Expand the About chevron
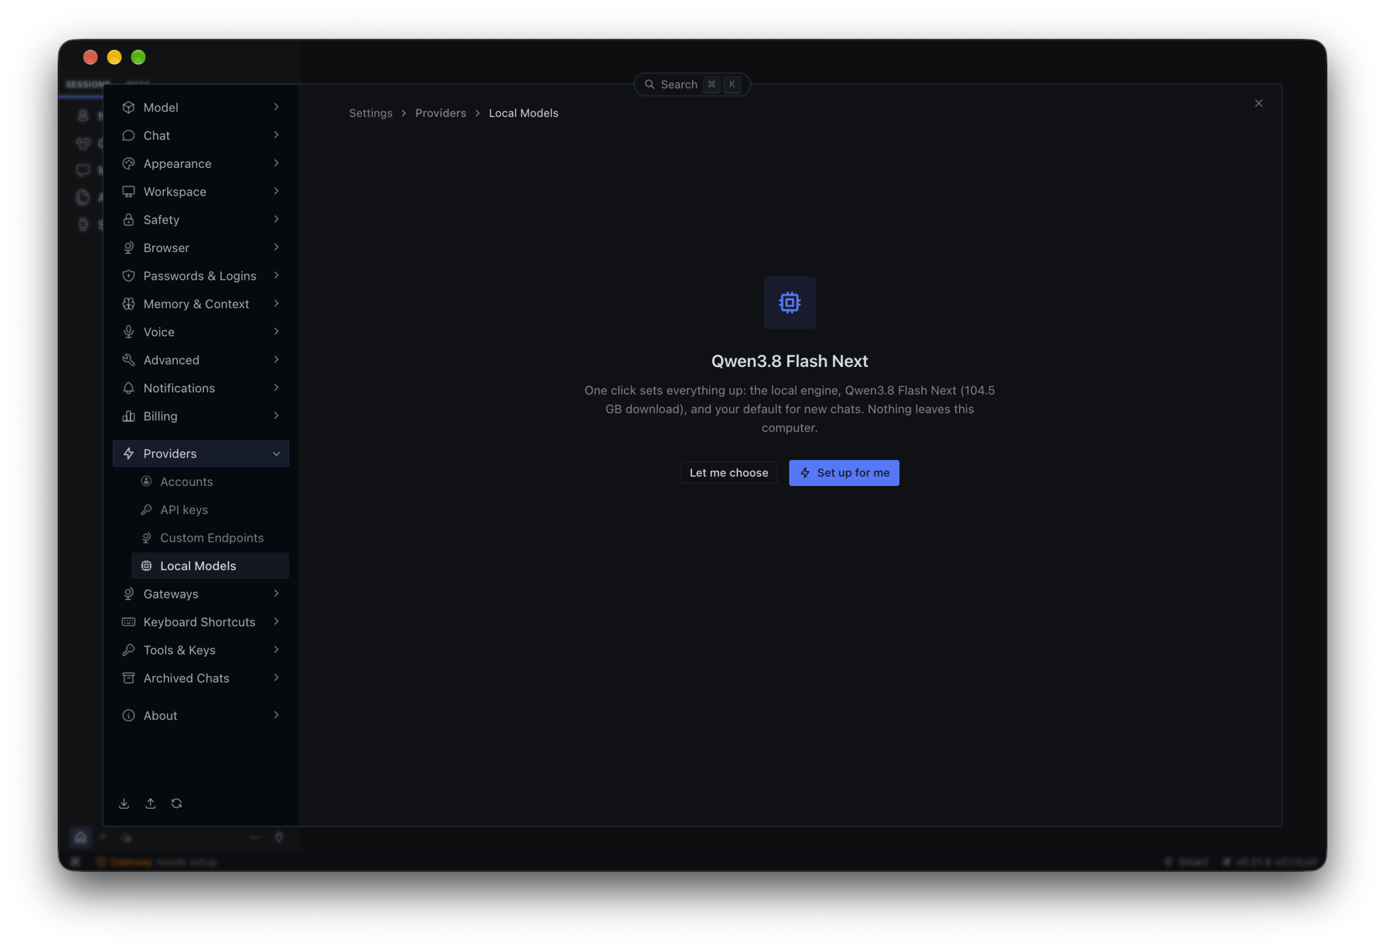The height and width of the screenshot is (948, 1385). point(276,715)
